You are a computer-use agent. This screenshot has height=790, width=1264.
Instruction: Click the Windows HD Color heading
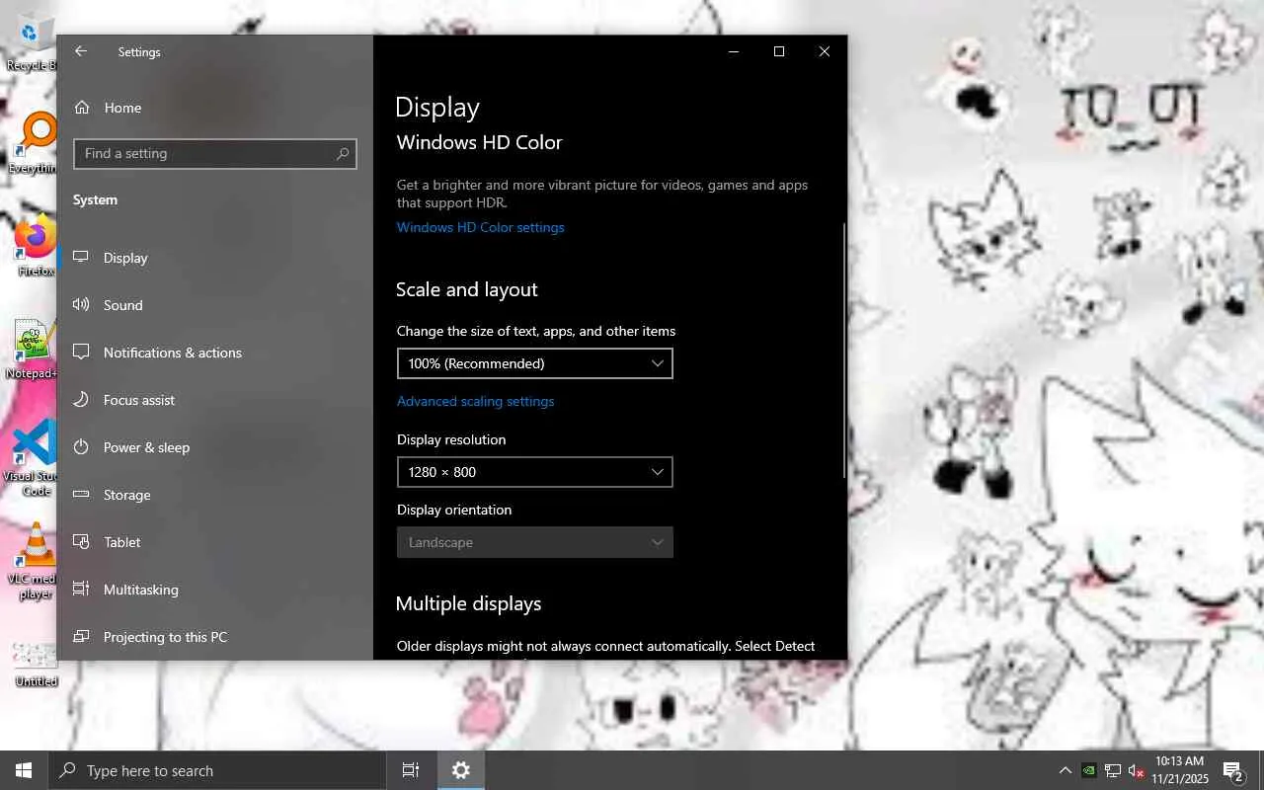tap(479, 142)
